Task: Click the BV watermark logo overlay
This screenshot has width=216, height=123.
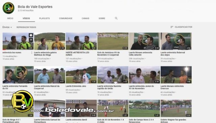Action: pos(22,101)
